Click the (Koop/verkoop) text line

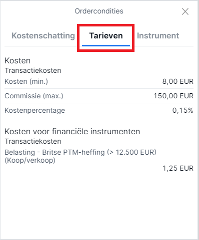coord(30,160)
